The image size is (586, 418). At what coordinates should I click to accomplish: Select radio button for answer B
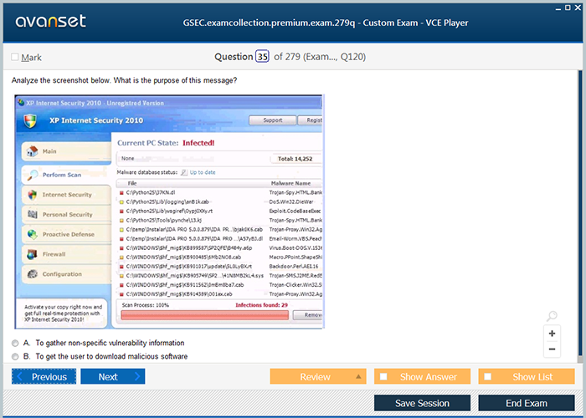pos(15,357)
